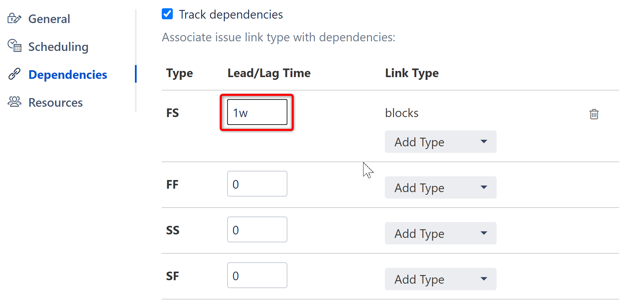This screenshot has height=305, width=624.
Task: Switch to the Scheduling section
Action: [58, 47]
